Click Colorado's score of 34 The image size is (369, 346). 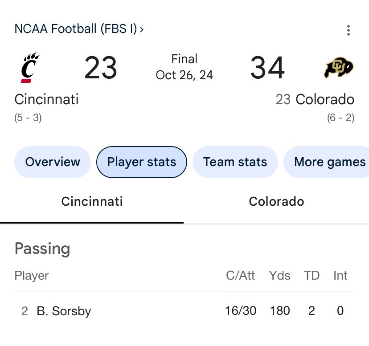267,68
